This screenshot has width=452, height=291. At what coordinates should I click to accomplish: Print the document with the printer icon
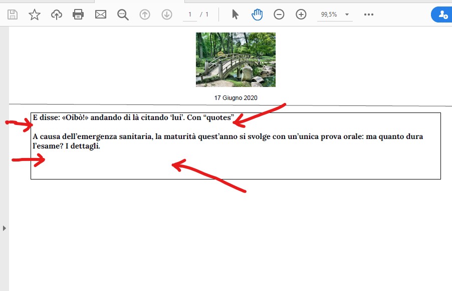[x=78, y=14]
